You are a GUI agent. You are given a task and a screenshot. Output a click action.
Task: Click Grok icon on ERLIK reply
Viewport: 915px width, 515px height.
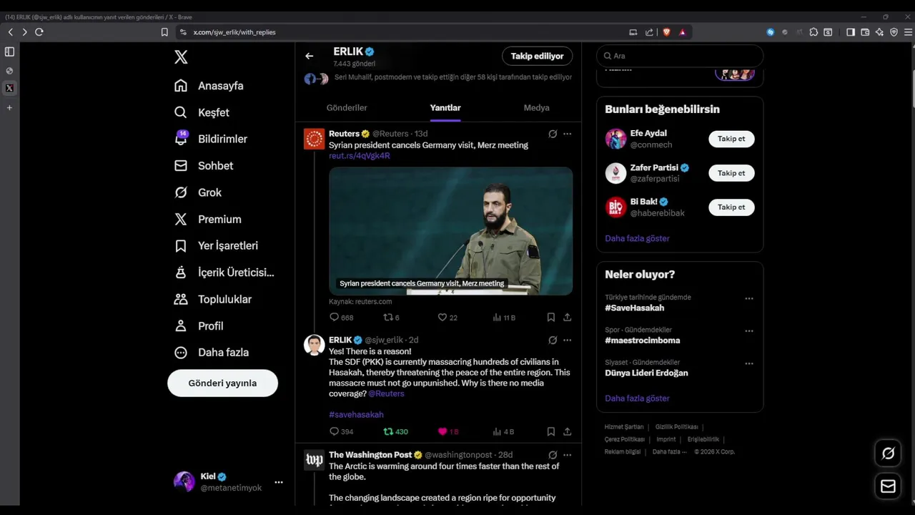553,340
